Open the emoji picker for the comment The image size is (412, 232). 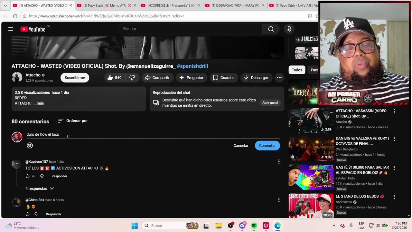click(30, 145)
